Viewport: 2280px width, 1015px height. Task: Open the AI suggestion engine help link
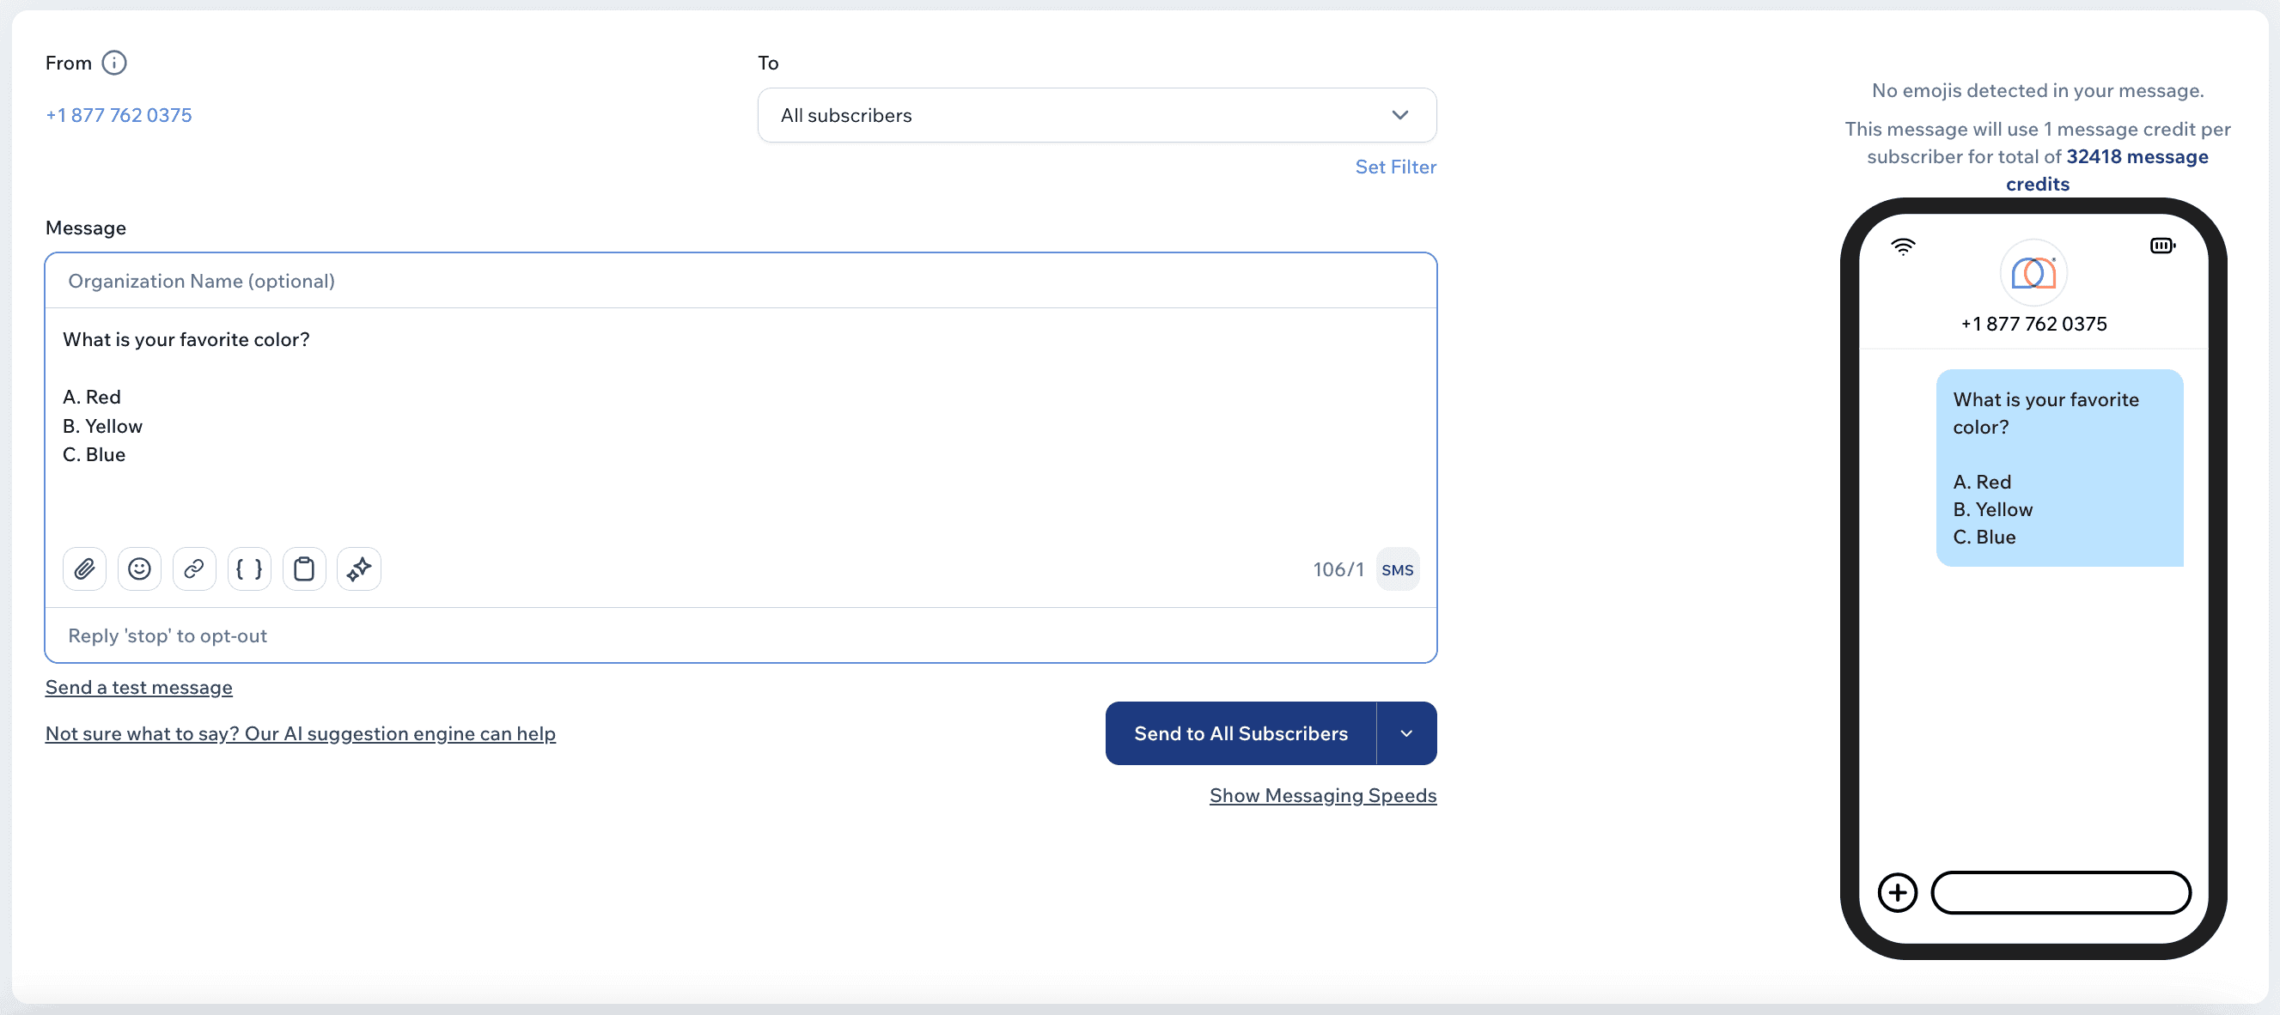point(301,733)
